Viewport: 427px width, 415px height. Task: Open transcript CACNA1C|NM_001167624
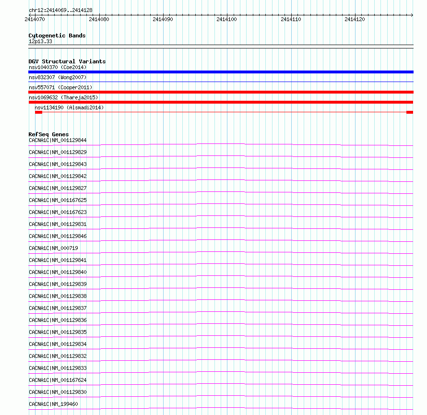click(x=58, y=380)
